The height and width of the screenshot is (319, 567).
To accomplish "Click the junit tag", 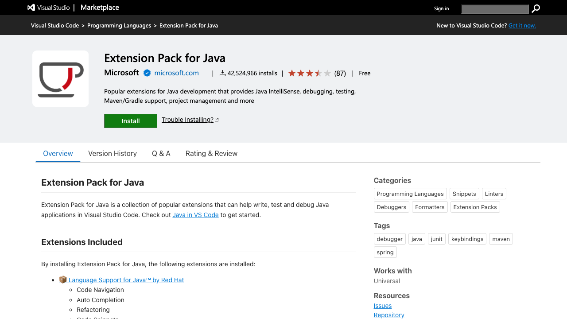I will (x=437, y=239).
